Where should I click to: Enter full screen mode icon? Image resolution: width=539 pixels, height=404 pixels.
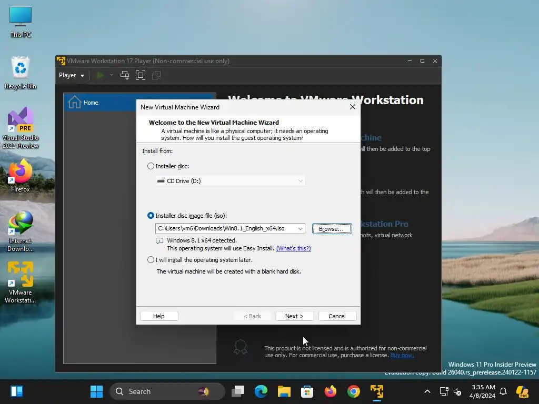pos(140,75)
